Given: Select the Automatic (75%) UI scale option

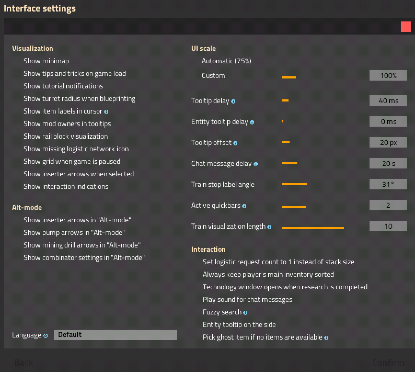Looking at the screenshot, I should [226, 61].
